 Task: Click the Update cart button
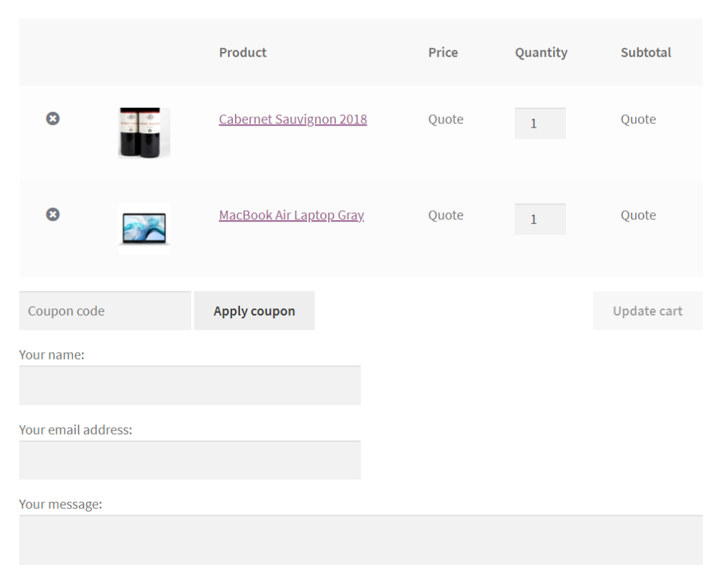coord(647,311)
